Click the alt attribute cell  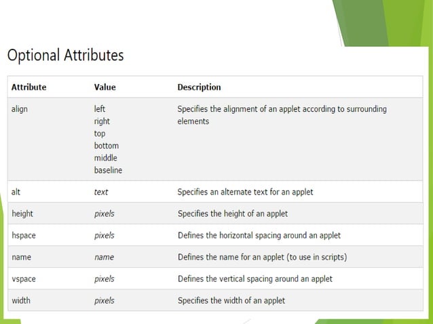click(x=16, y=192)
